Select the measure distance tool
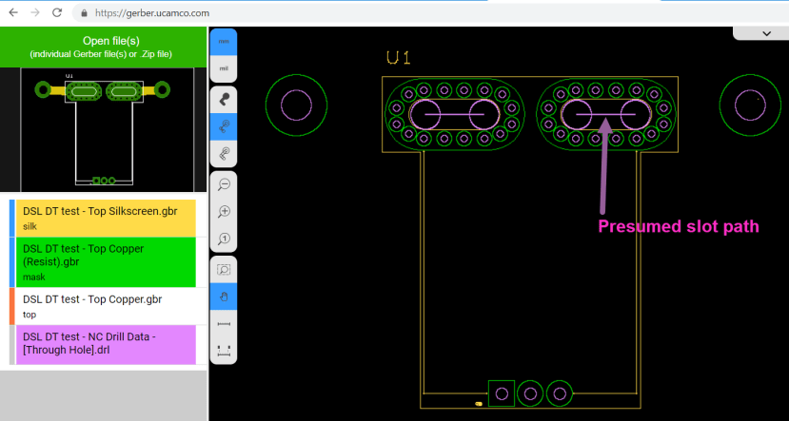 click(x=224, y=324)
